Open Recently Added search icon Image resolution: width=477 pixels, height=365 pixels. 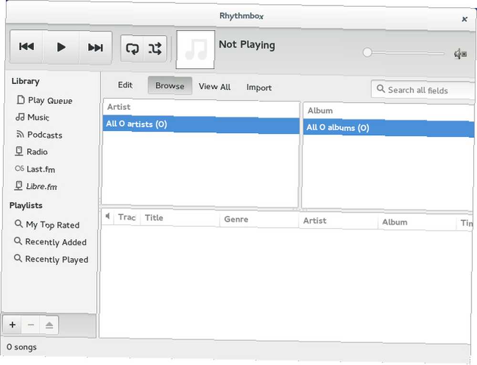coord(18,241)
